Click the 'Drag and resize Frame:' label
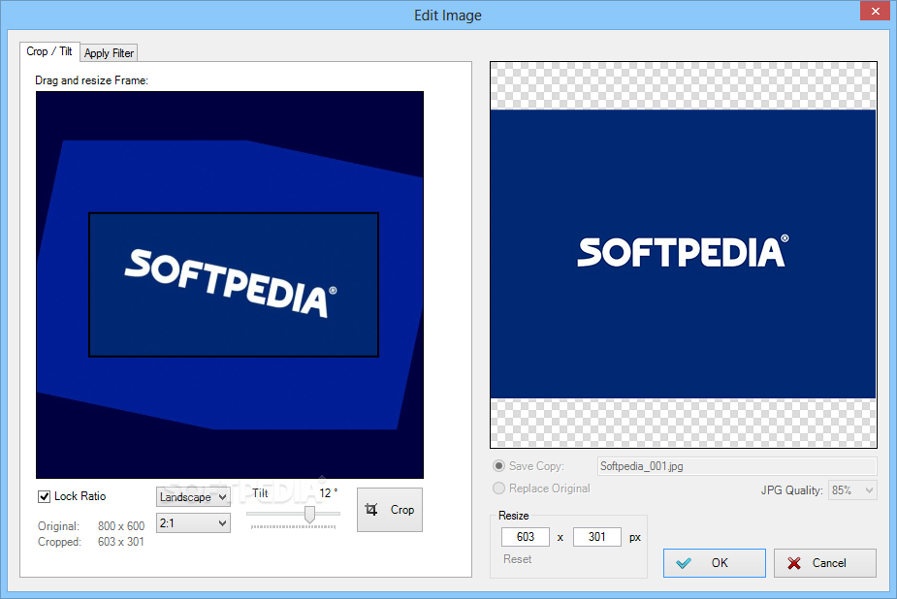The height and width of the screenshot is (599, 897). pos(91,80)
